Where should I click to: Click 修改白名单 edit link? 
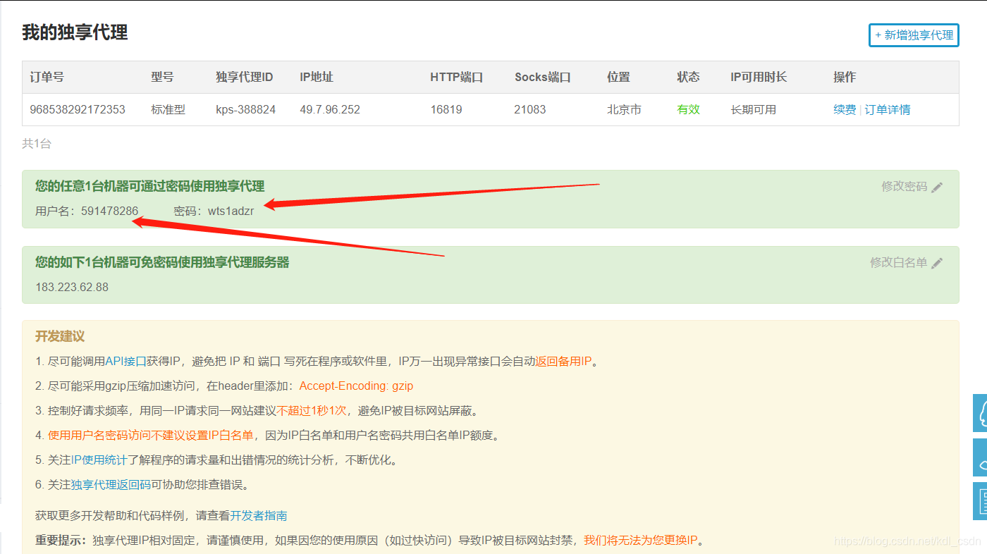pyautogui.click(x=899, y=263)
